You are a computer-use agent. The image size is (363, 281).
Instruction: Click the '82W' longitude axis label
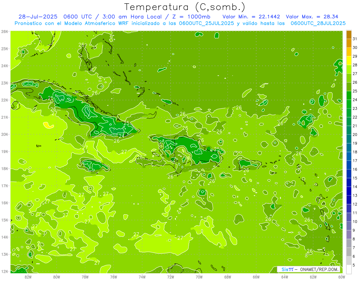click(x=28, y=277)
